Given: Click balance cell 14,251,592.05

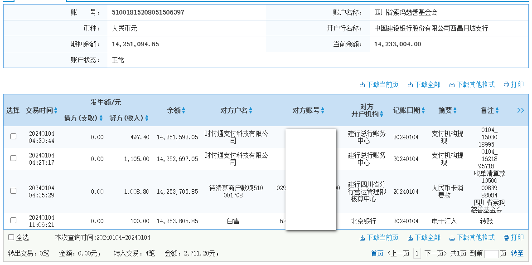Looking at the screenshot, I should click(177, 137).
